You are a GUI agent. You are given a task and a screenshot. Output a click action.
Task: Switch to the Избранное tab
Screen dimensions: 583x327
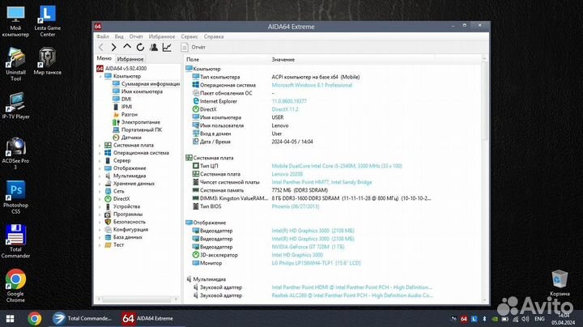(130, 59)
